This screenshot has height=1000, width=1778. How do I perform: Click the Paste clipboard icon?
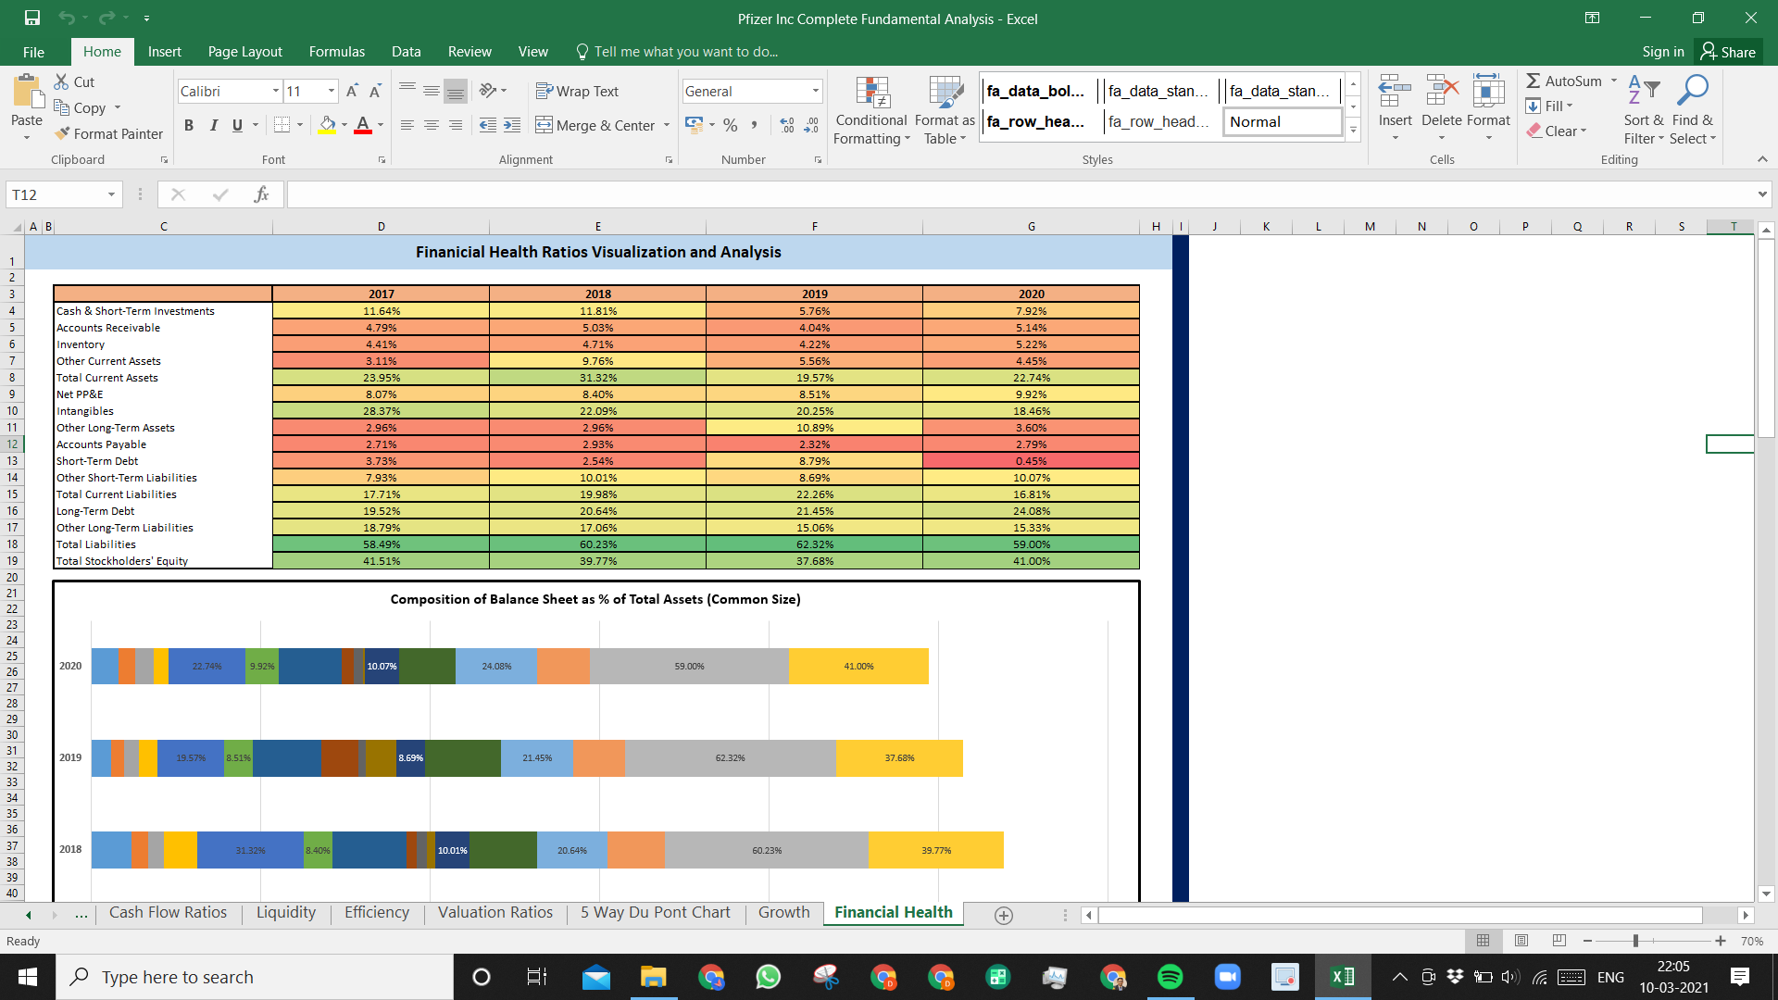point(27,92)
